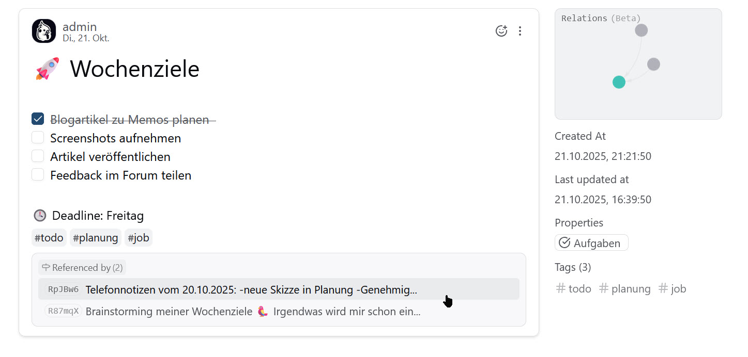Select the #planung tag in the memo

click(x=96, y=238)
